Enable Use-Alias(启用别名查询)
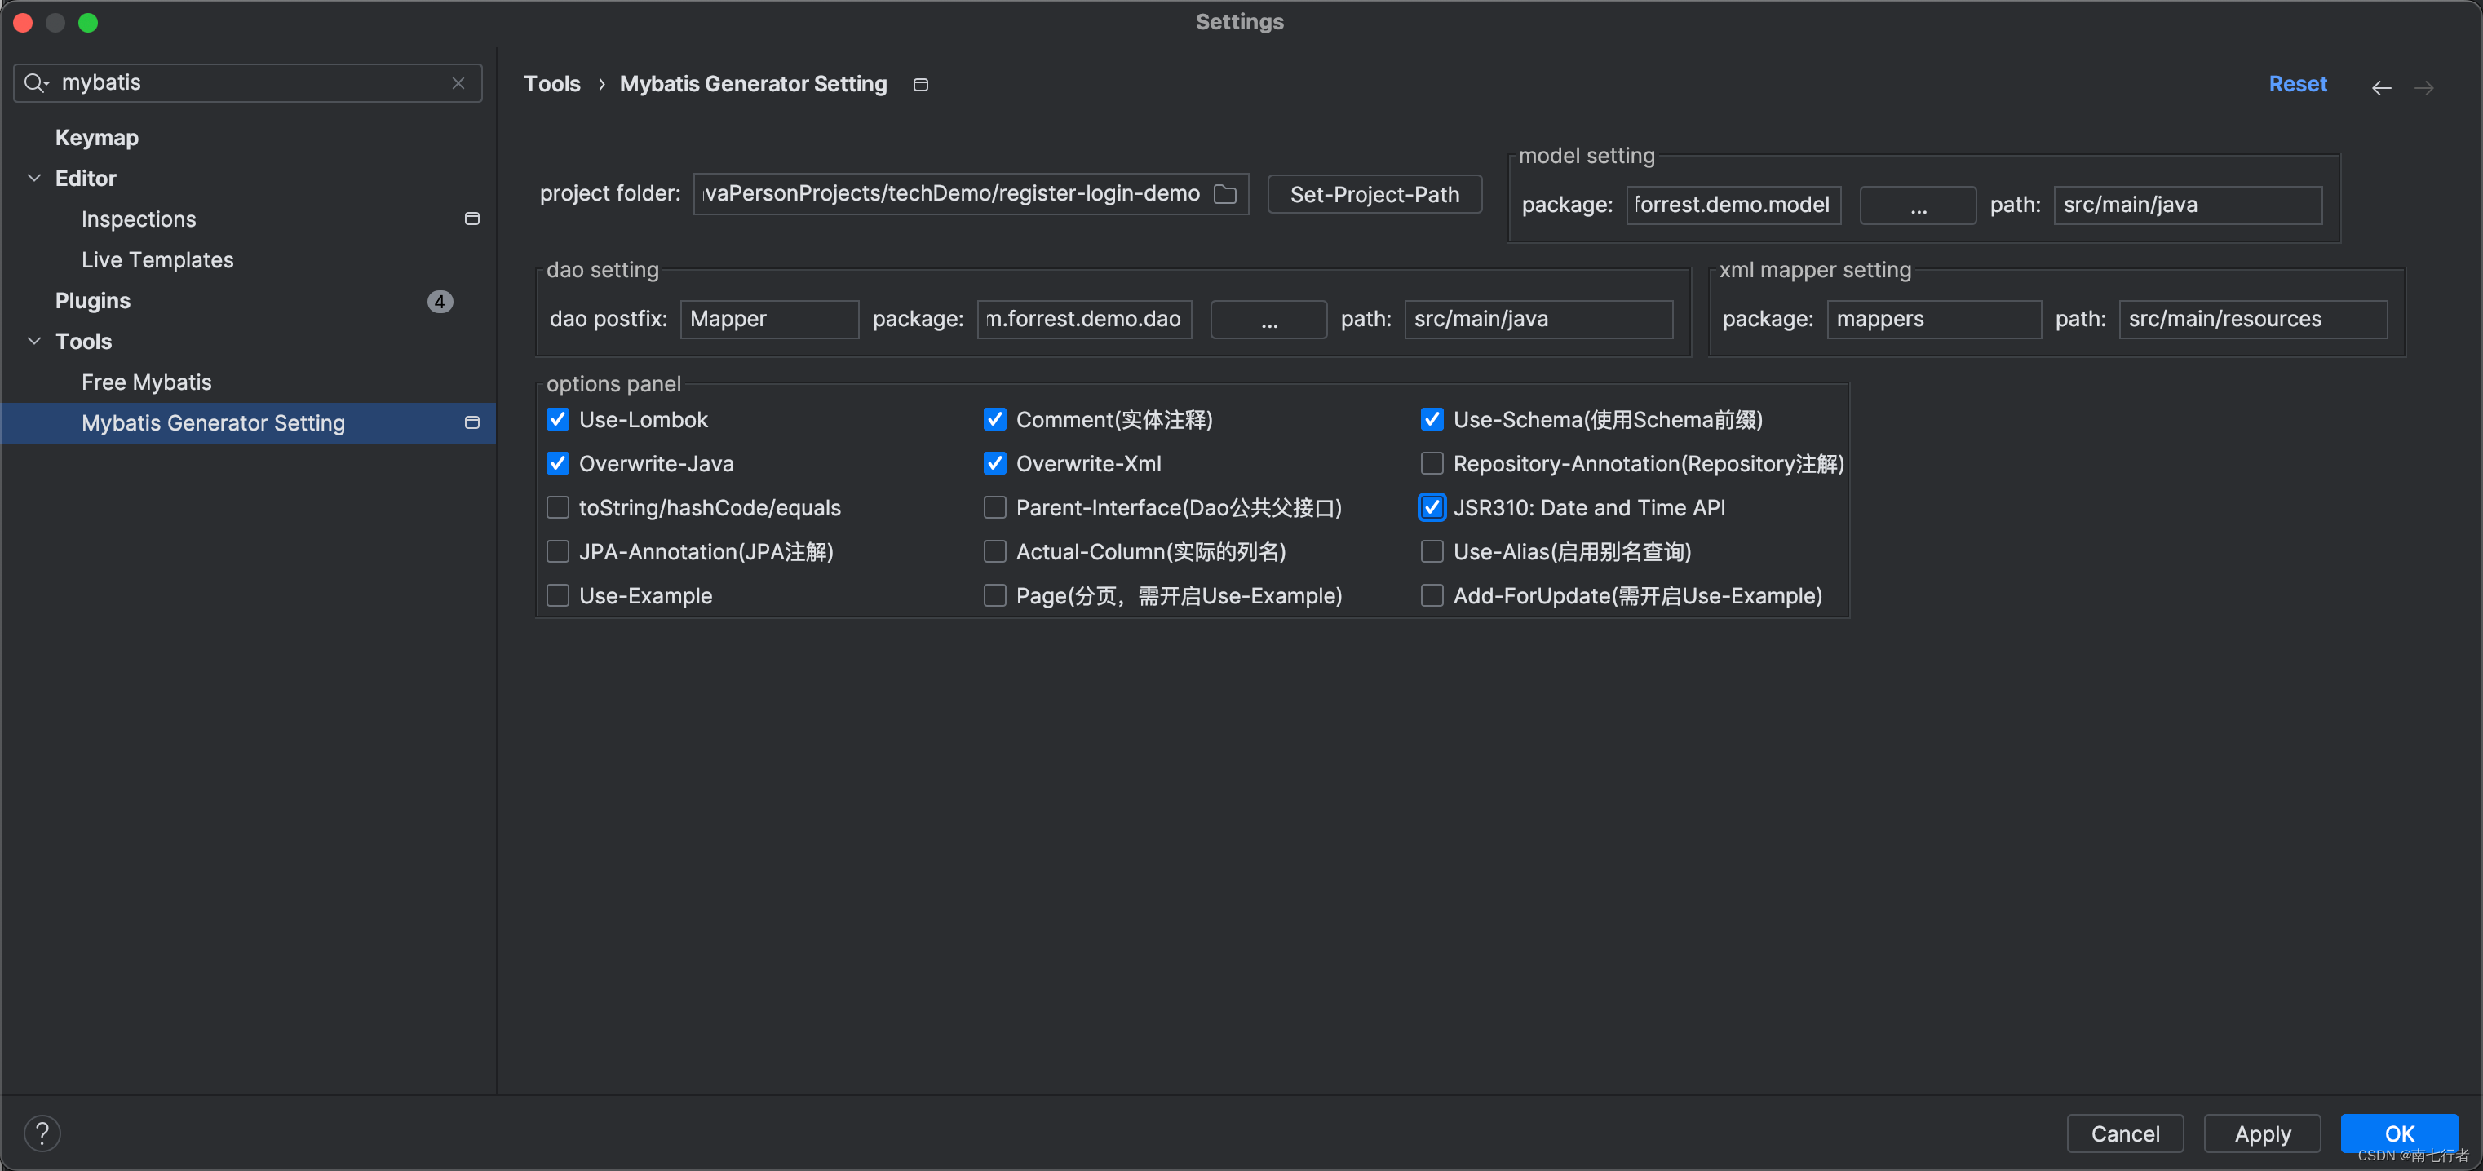The height and width of the screenshot is (1171, 2483). tap(1432, 551)
